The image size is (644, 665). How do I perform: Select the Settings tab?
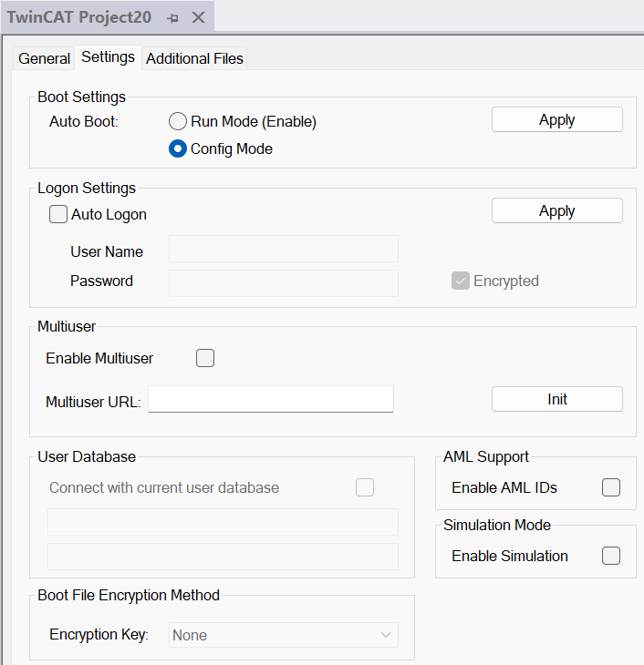(x=108, y=57)
